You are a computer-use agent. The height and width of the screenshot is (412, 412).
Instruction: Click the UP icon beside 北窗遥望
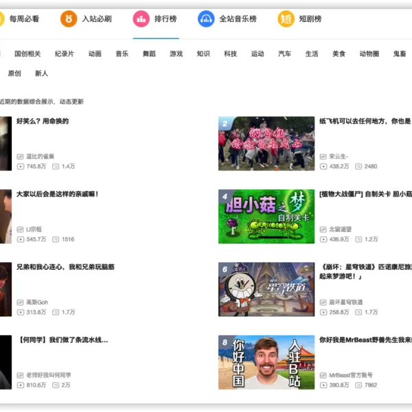[x=323, y=229]
